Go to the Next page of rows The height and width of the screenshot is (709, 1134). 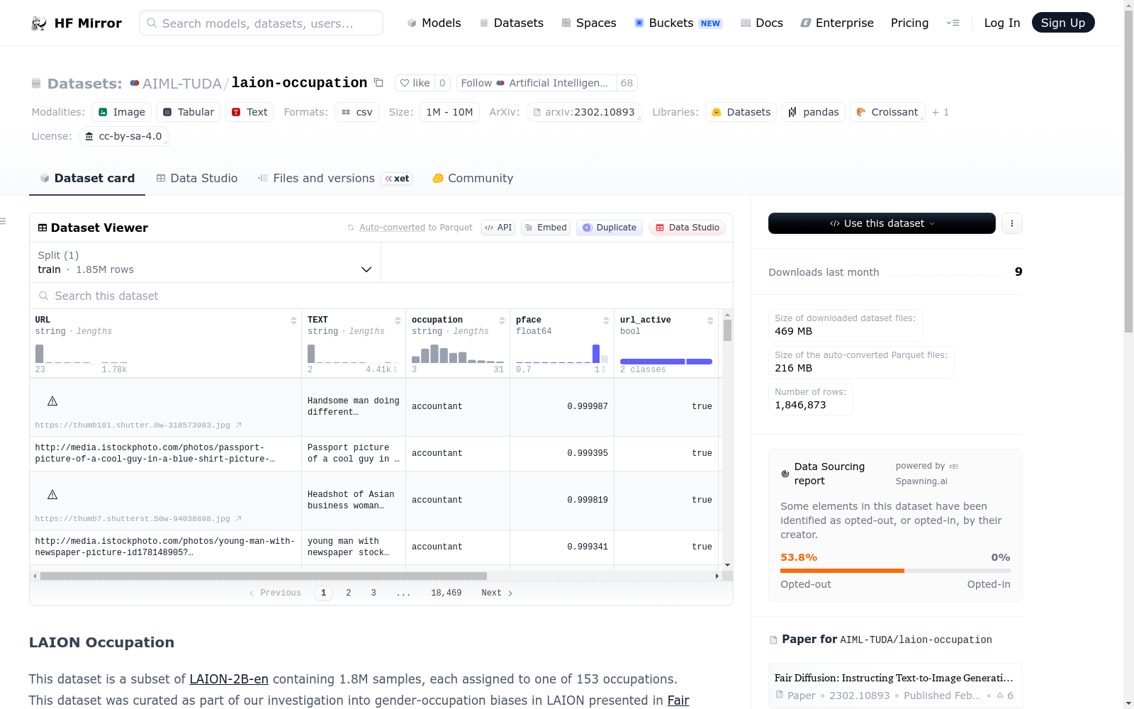coord(497,593)
